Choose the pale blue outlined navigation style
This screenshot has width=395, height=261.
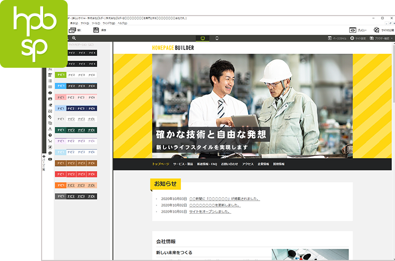point(76,152)
